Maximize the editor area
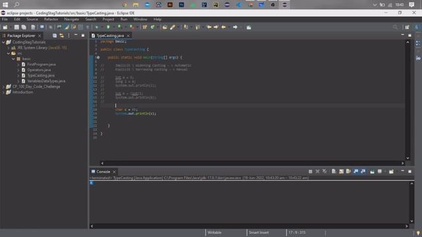The image size is (422, 237). click(409, 36)
